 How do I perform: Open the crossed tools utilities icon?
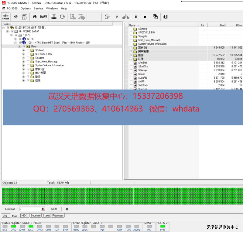coord(16,17)
